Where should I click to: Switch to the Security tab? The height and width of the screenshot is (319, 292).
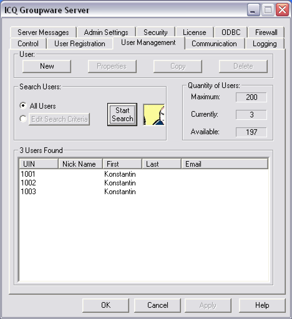155,32
